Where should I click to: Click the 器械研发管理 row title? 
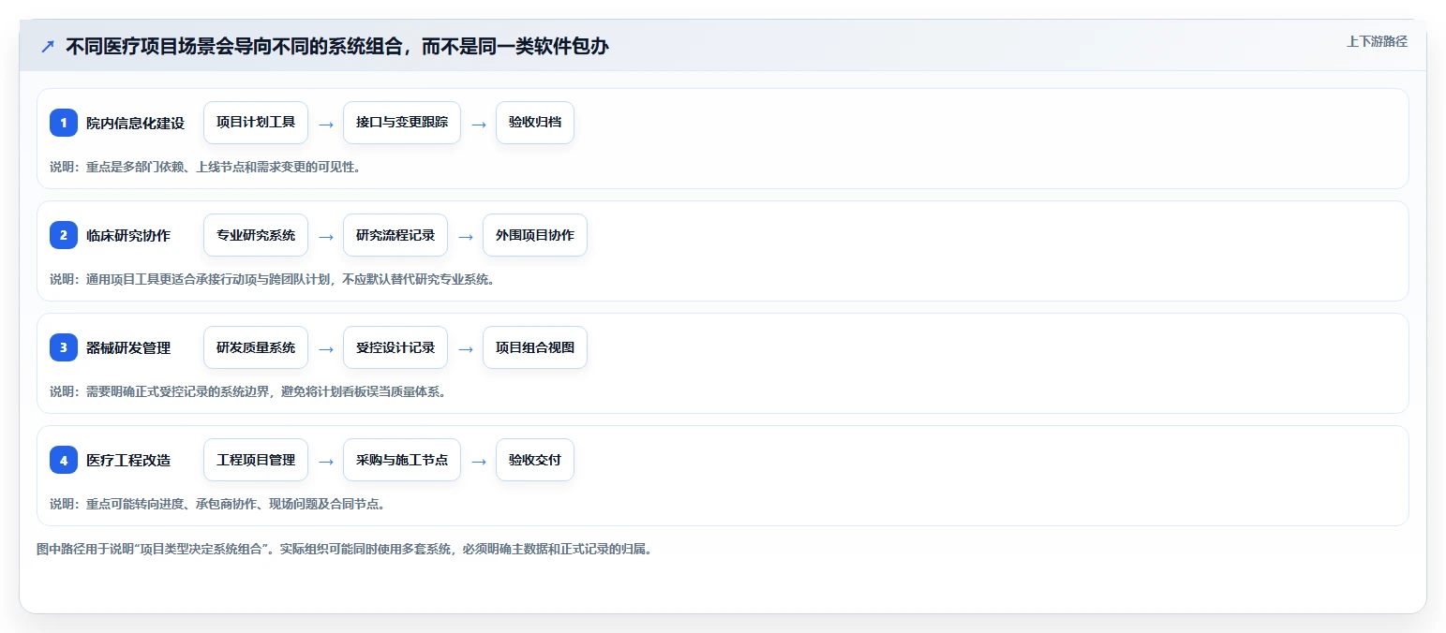pyautogui.click(x=128, y=347)
